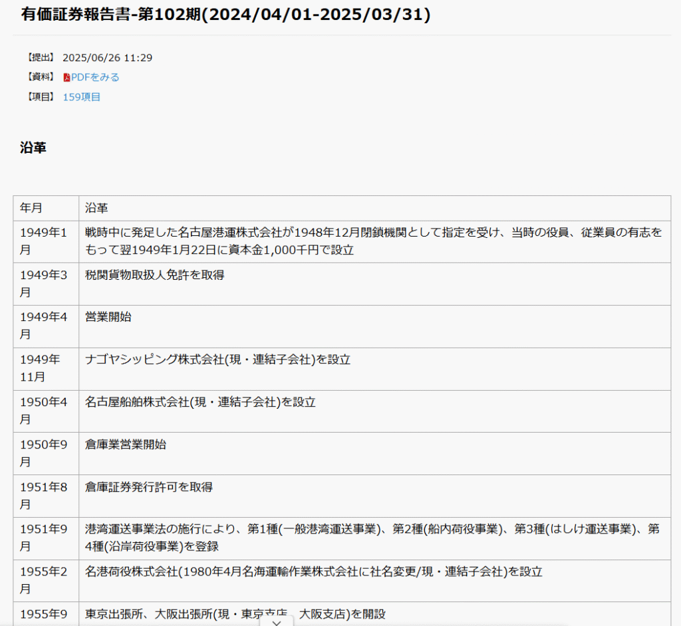This screenshot has height=626, width=681.
Task: Click the red PDF file icon
Action: coord(67,78)
